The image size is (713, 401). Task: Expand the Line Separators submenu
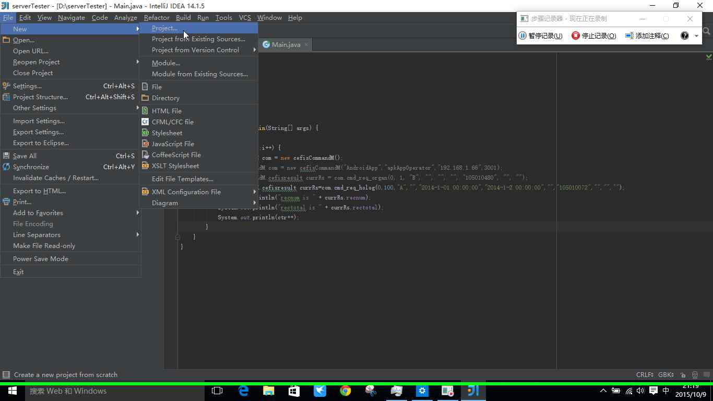70,235
